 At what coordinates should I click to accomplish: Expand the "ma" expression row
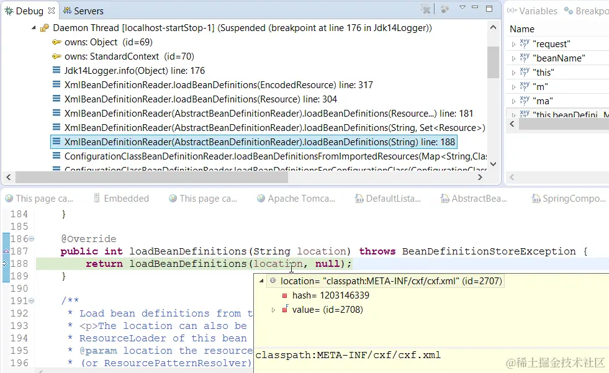513,101
